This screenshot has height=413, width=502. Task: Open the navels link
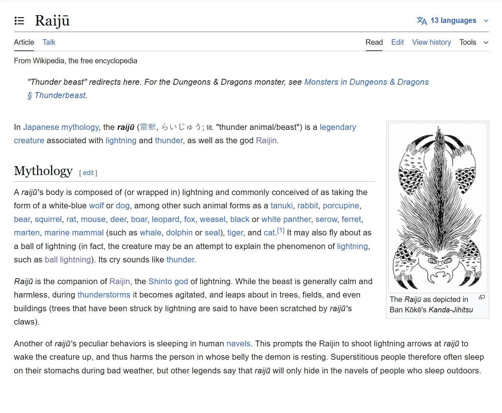238,344
